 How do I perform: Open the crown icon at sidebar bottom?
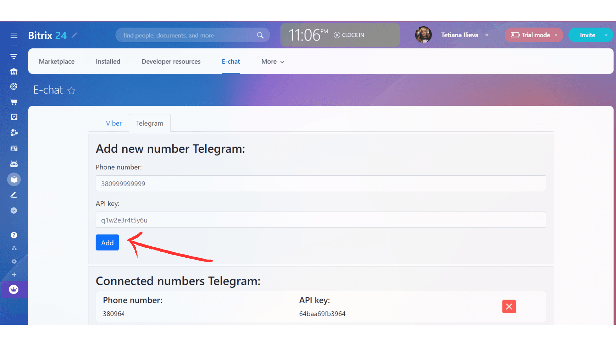point(14,289)
